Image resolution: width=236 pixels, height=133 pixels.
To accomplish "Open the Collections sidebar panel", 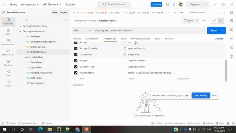I will tap(8, 21).
